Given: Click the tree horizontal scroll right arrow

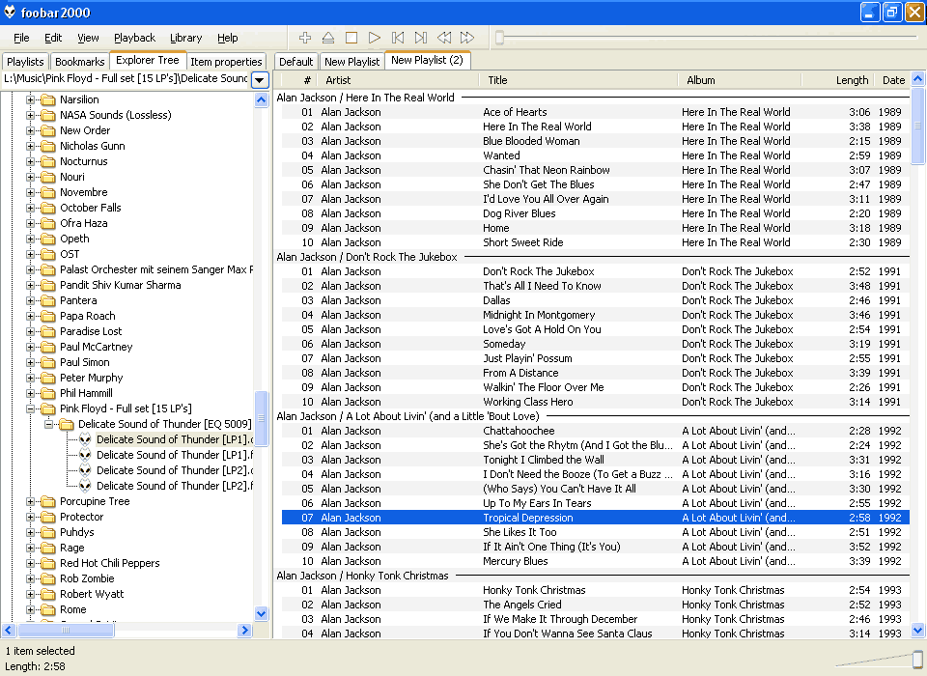Looking at the screenshot, I should coord(244,631).
